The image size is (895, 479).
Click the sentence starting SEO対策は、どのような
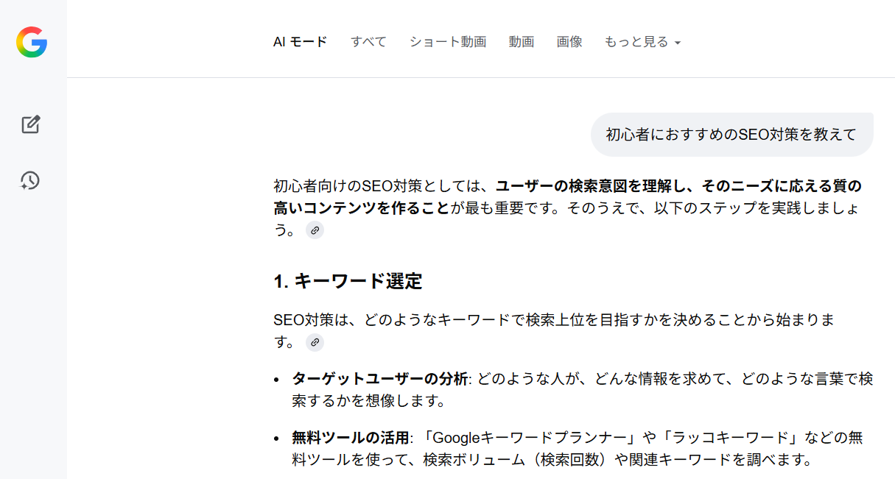(x=552, y=320)
